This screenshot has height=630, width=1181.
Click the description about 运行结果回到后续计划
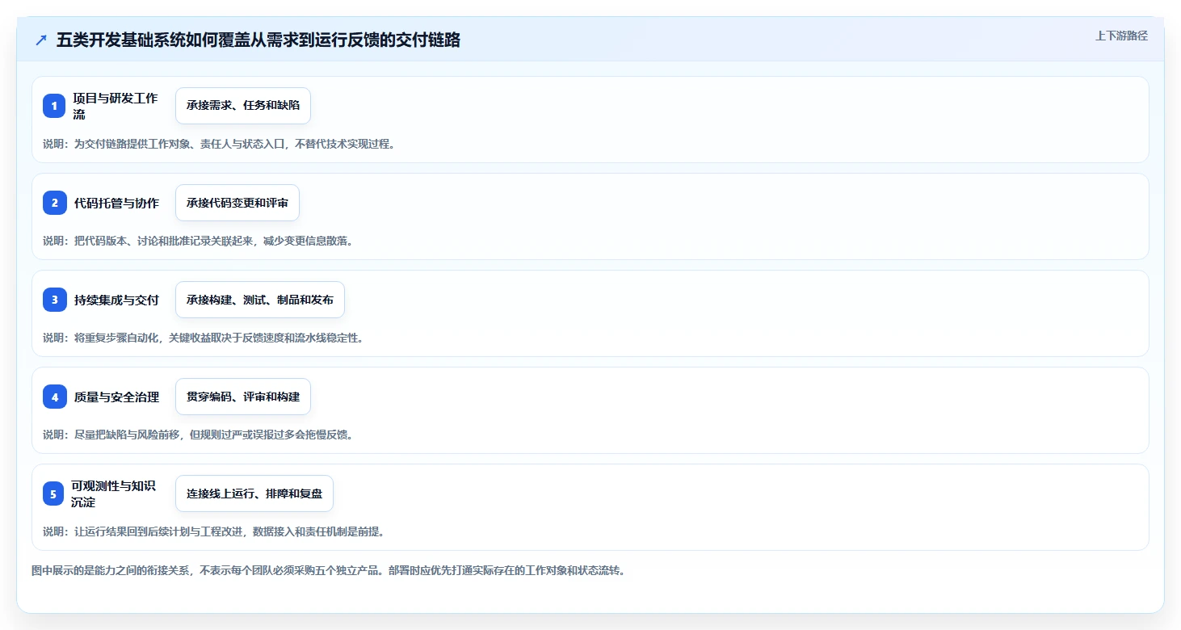214,531
